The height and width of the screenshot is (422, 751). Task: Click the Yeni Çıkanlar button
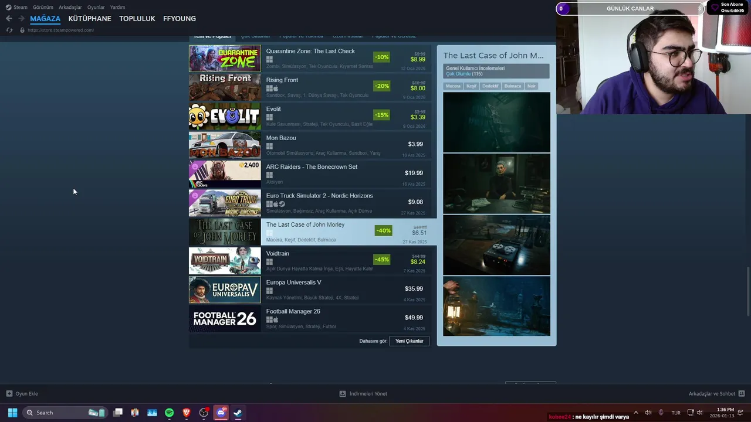(410, 341)
